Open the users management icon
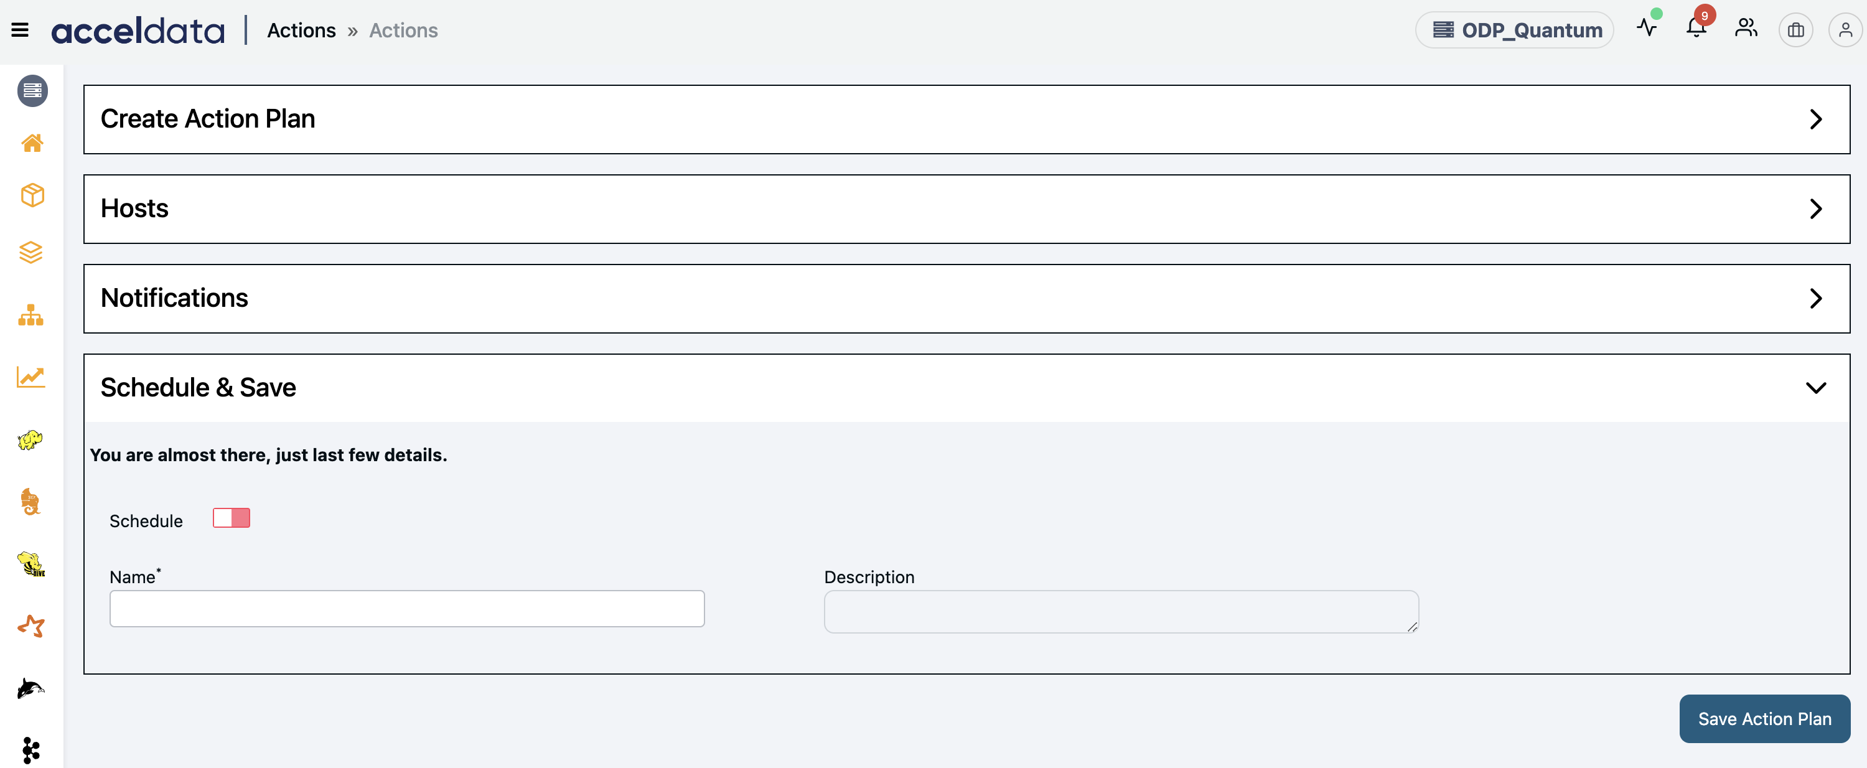 point(1746,29)
